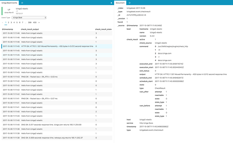Viewport: 233px width, 143px height.
Task: Click the execution_start timestamp value
Action: [169, 67]
